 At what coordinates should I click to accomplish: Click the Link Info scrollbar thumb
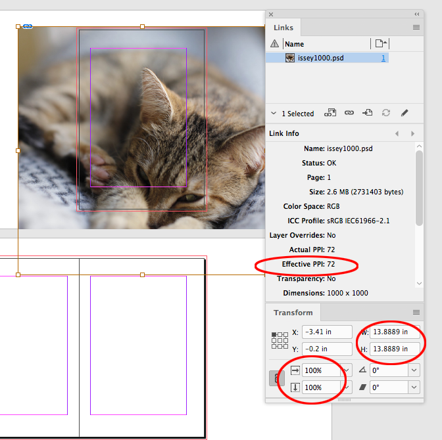point(419,188)
